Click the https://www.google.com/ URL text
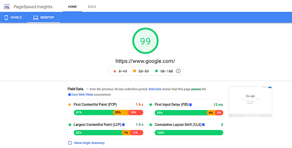Viewport: 292px width, 148px height. 145,61
